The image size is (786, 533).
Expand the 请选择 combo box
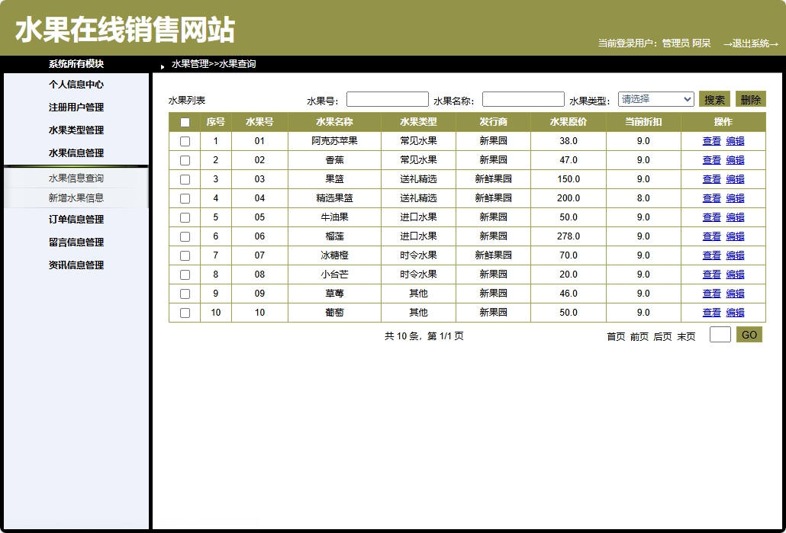(x=655, y=98)
